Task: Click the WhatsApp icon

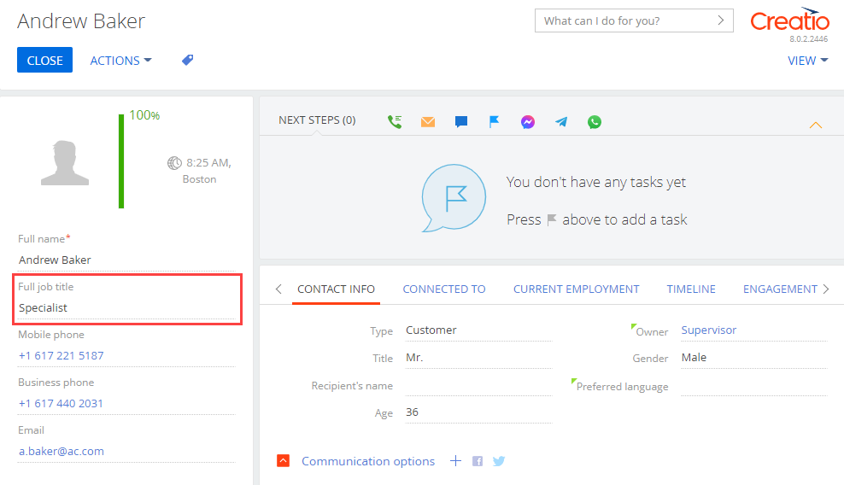Action: [x=595, y=121]
